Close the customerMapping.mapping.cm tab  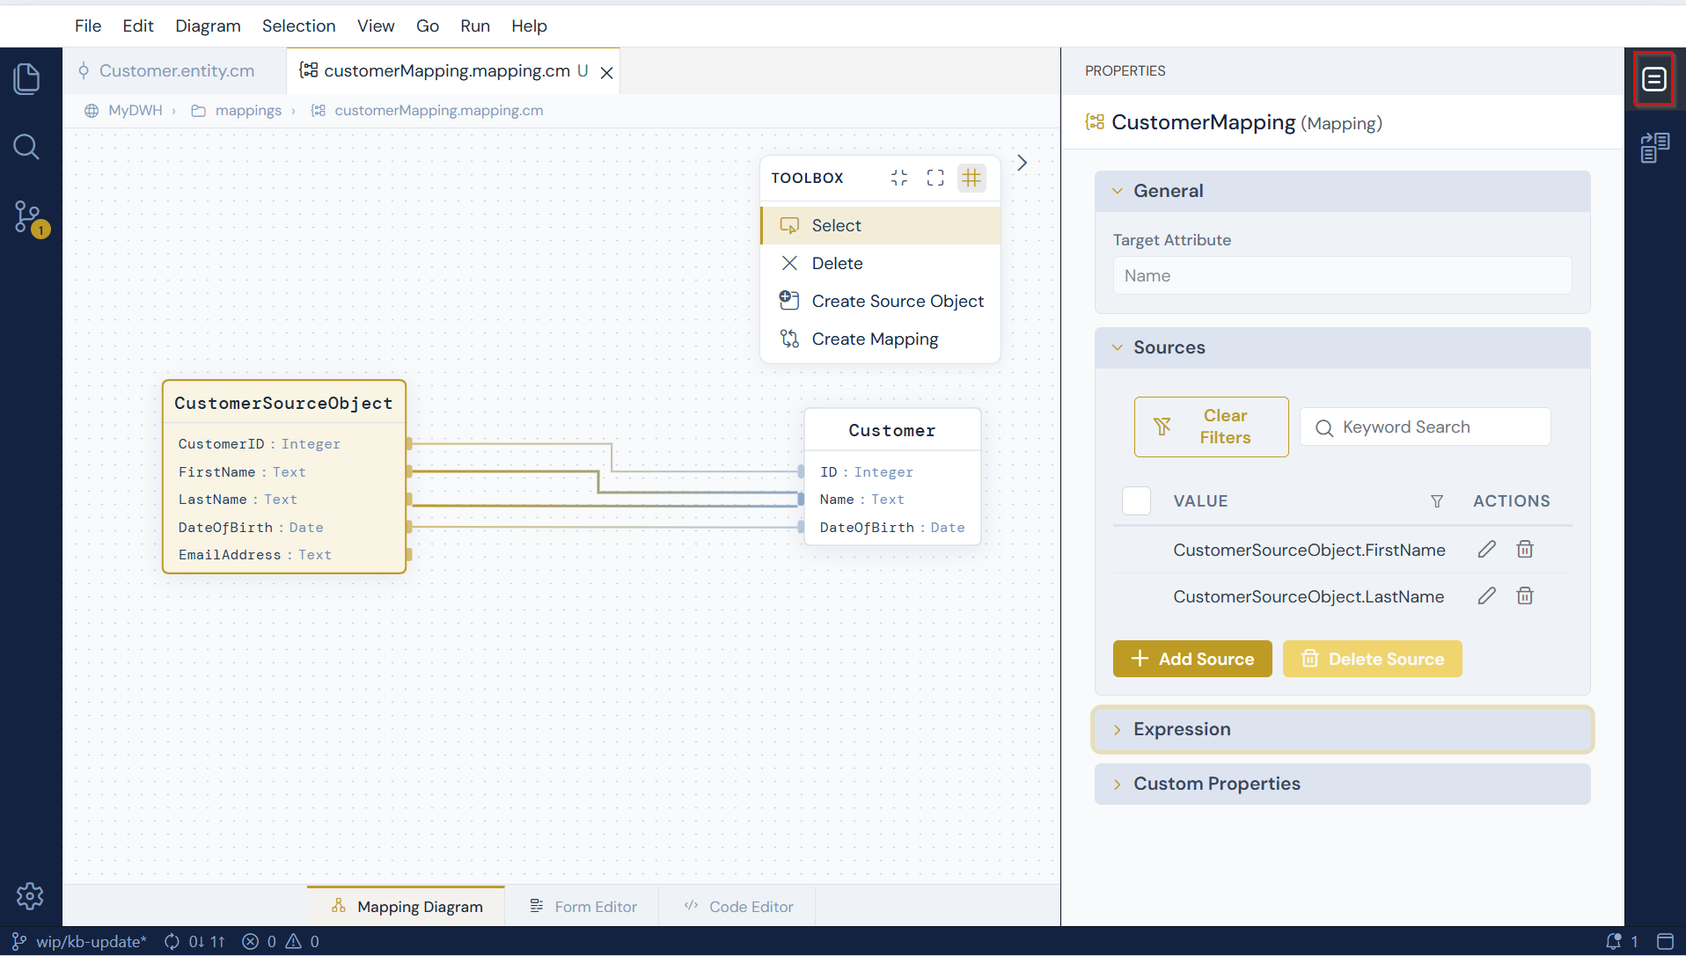click(x=606, y=72)
